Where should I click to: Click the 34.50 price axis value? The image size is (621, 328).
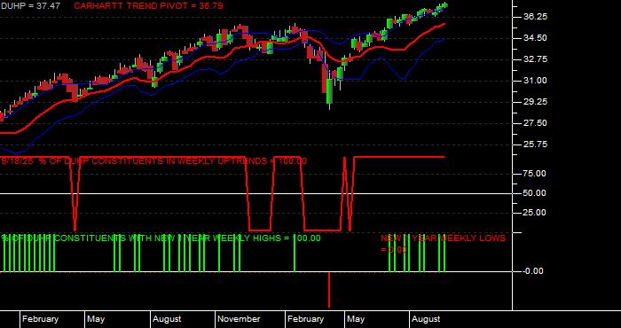click(535, 38)
